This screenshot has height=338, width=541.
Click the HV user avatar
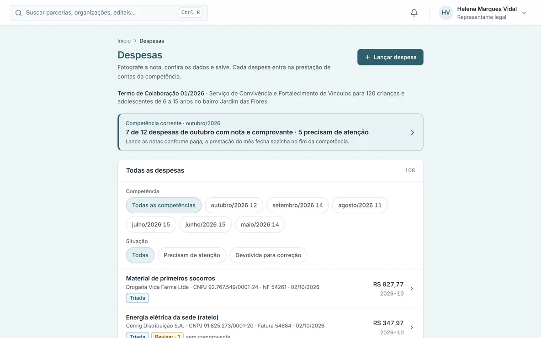[446, 13]
